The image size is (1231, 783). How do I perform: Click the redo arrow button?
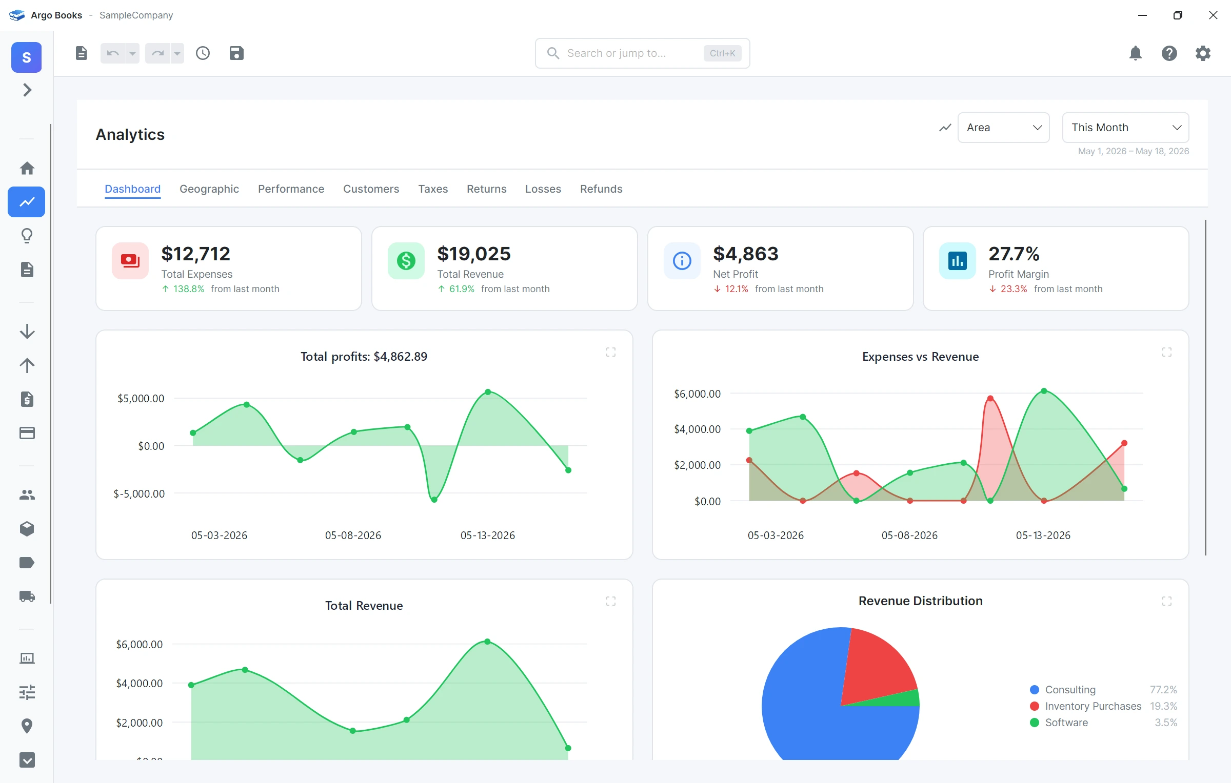click(158, 53)
